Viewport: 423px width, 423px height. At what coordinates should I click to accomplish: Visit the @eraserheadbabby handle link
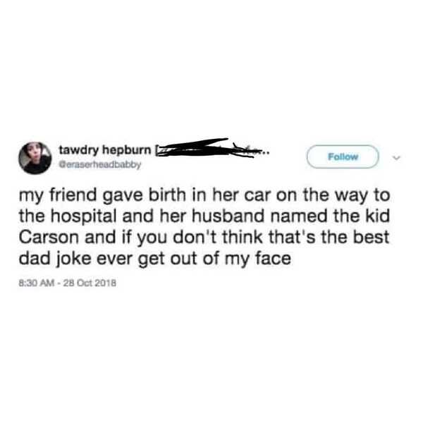[100, 164]
